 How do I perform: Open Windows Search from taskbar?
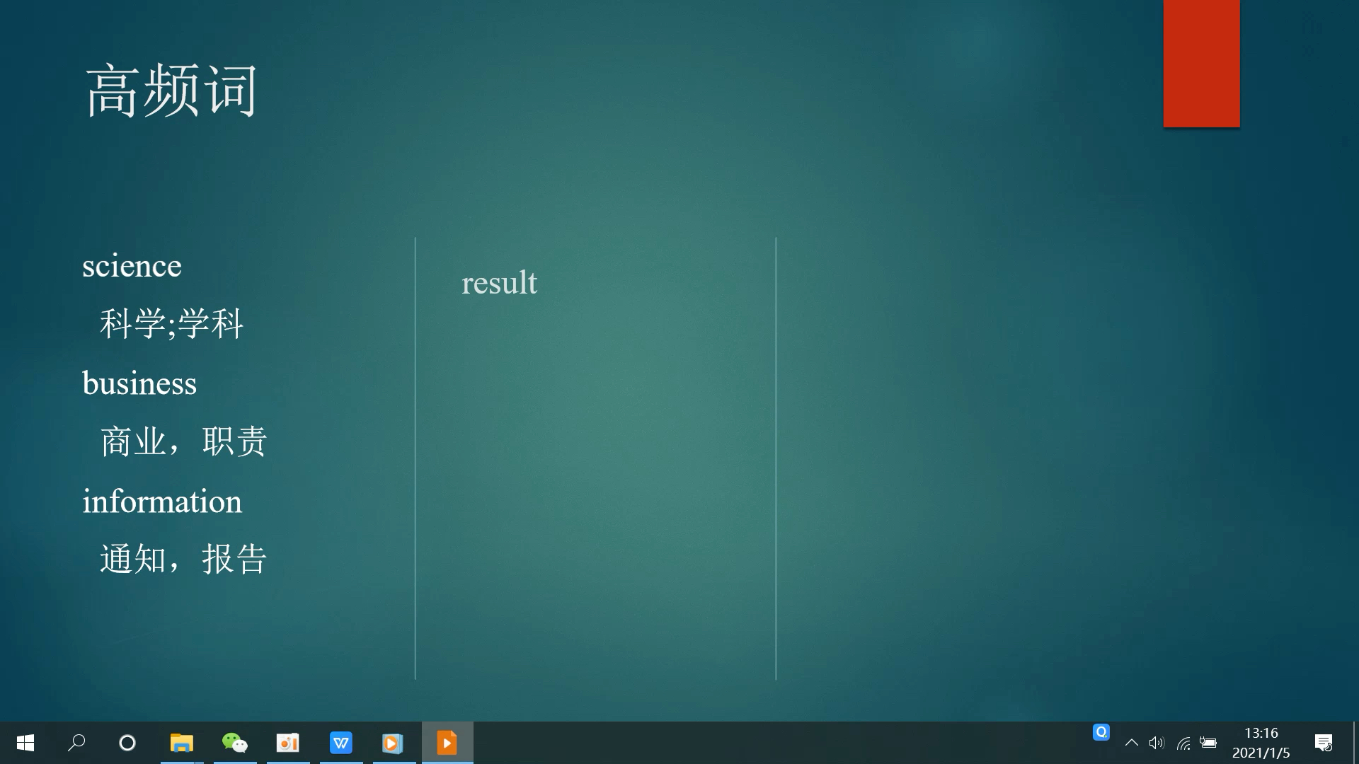[x=76, y=743]
